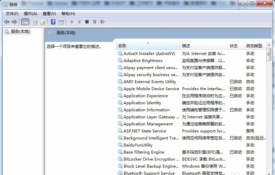This screenshot has width=275, height=175.
Task: Open the 查看(V) menu
Action: (49, 14)
